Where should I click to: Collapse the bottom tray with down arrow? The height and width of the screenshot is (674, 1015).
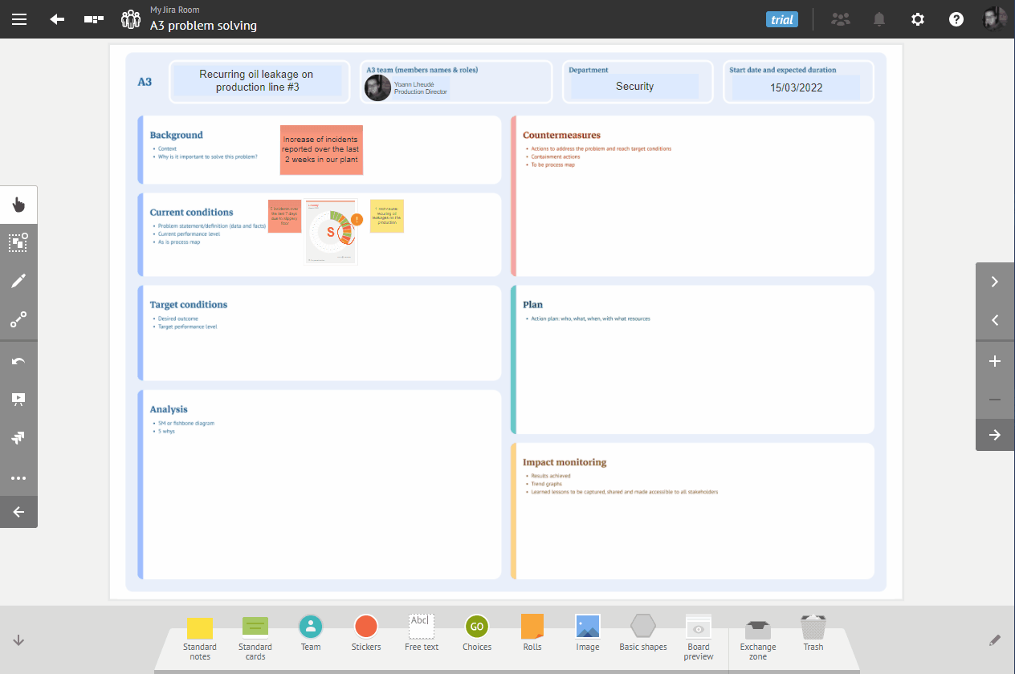pos(18,639)
